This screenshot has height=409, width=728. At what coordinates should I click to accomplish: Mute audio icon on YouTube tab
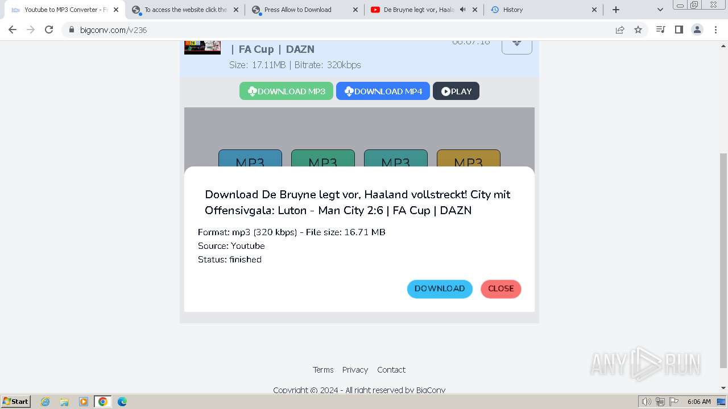click(x=462, y=10)
